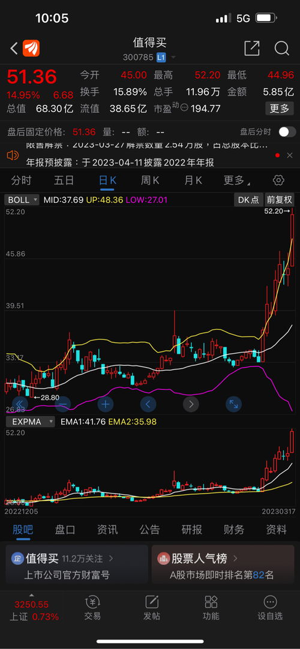The image size is (300, 649).
Task: Select the 日K chart tab
Action: (107, 181)
